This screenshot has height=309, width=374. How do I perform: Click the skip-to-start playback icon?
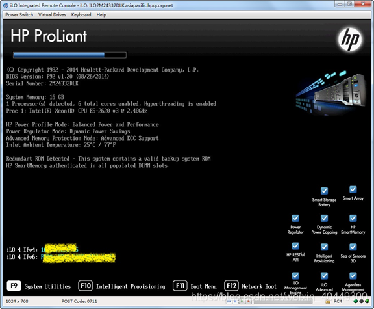[x=229, y=301]
